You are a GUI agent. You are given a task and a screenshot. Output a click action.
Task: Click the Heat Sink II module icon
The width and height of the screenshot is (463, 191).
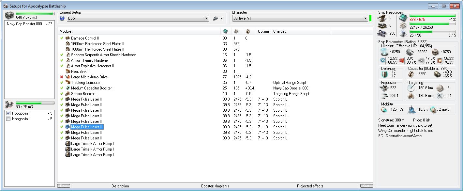point(68,72)
